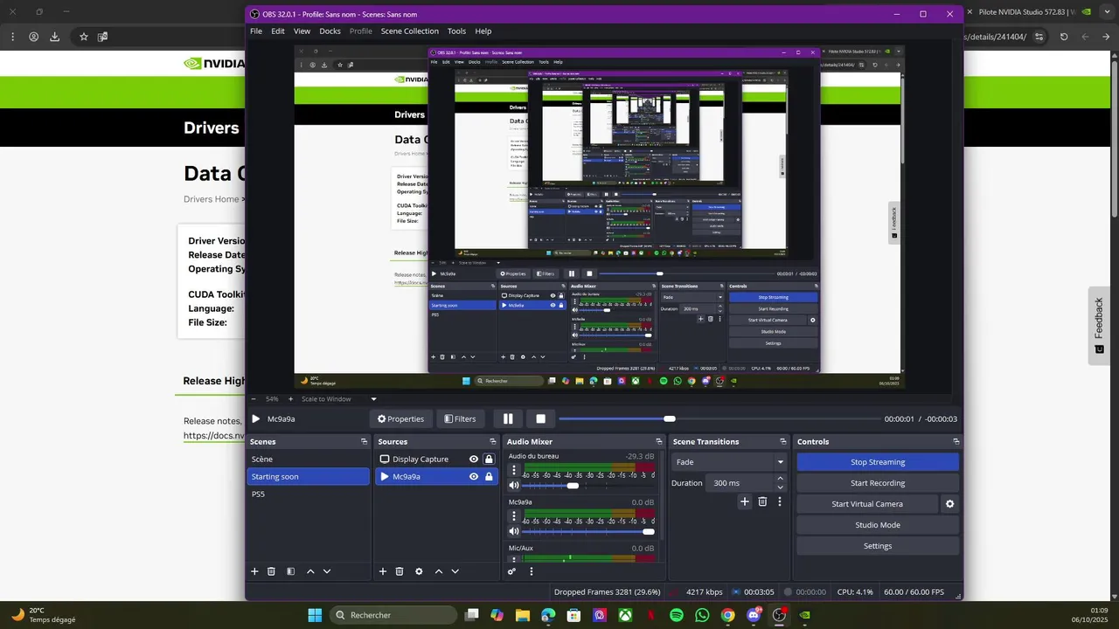Click Start Recording
The height and width of the screenshot is (629, 1119).
point(878,483)
